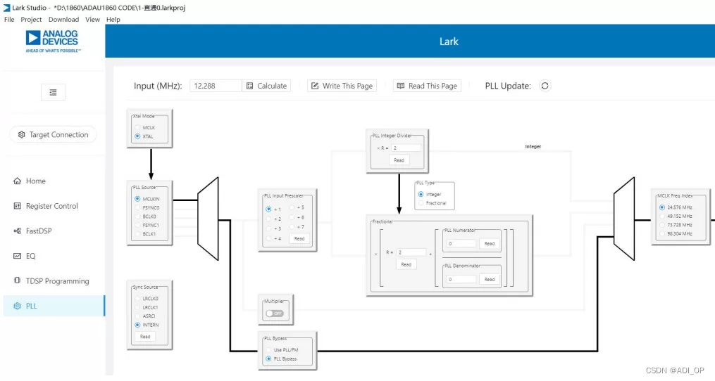
Task: Open the View menu
Action: tap(92, 20)
